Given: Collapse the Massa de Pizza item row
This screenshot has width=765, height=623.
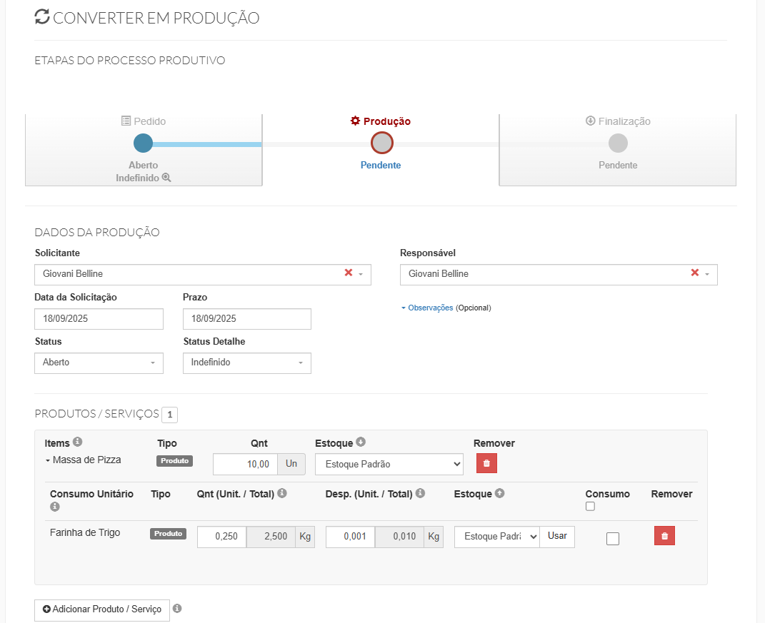Looking at the screenshot, I should pos(48,460).
